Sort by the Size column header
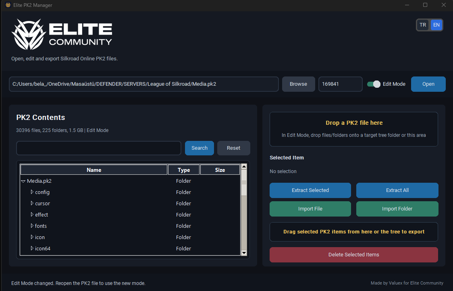 pyautogui.click(x=220, y=170)
